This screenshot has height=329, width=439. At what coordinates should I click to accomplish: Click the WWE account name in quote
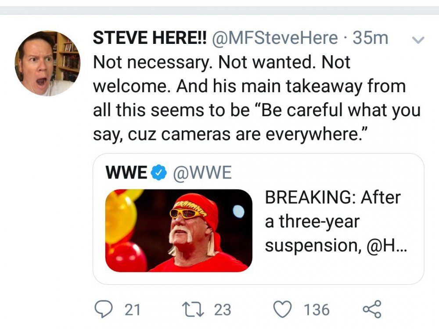tap(126, 173)
